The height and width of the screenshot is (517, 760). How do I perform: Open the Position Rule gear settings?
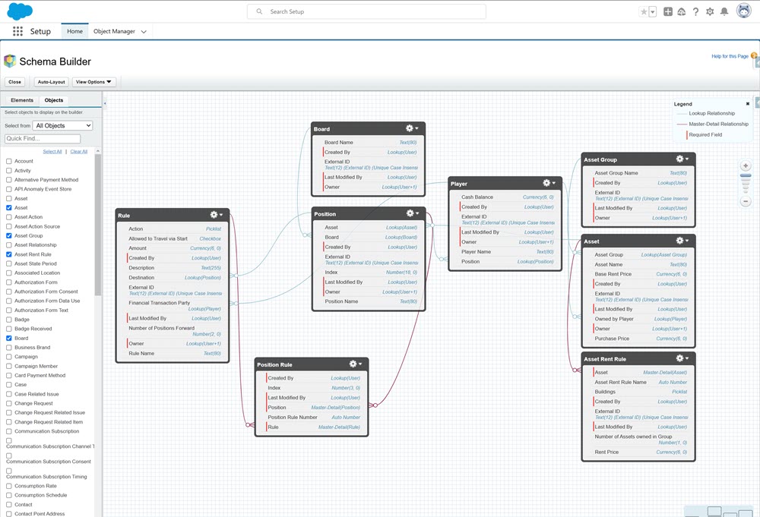tap(356, 364)
